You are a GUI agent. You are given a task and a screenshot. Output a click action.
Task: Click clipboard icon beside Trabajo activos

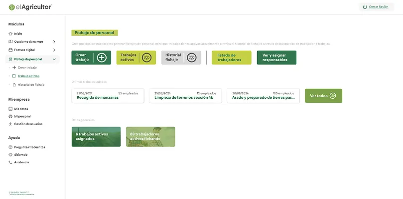[x=14, y=76]
